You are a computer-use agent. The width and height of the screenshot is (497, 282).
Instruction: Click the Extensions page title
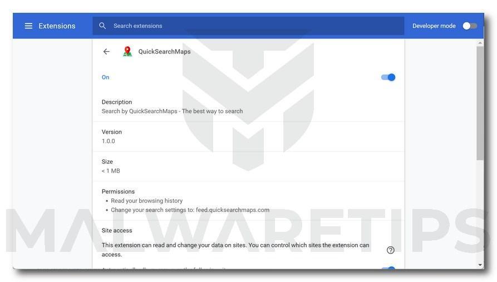pyautogui.click(x=57, y=26)
